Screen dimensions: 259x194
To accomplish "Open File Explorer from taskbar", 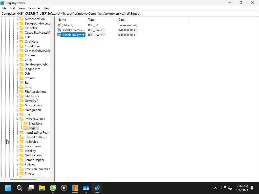I will [x=42, y=188].
